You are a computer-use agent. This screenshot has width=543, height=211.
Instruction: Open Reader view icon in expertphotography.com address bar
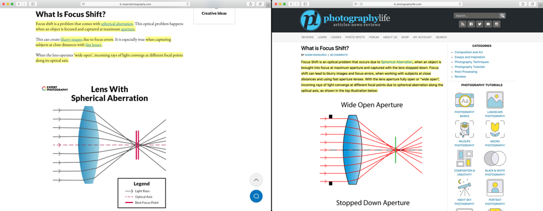coord(83,4)
